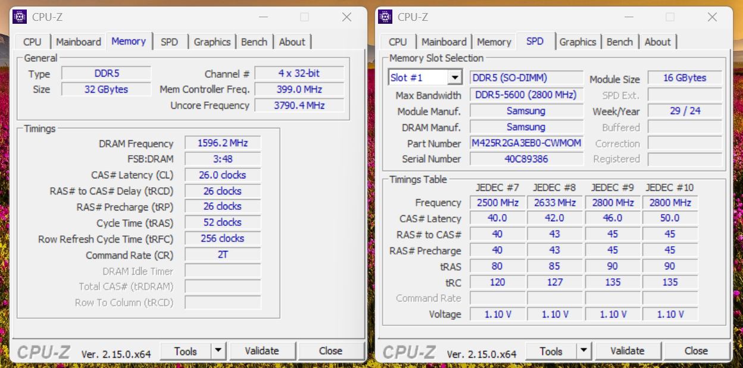Open CPU tab in left CPU-Z window
Screen dimensions: 743x368
[32, 42]
